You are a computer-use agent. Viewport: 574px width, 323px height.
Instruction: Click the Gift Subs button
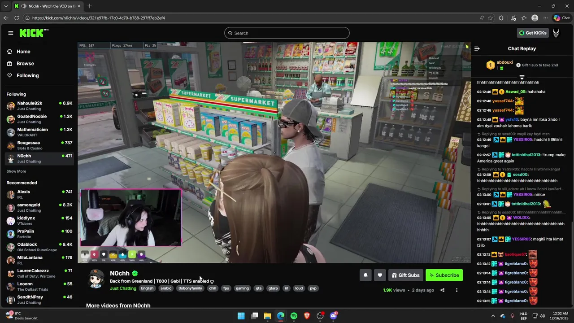405,275
